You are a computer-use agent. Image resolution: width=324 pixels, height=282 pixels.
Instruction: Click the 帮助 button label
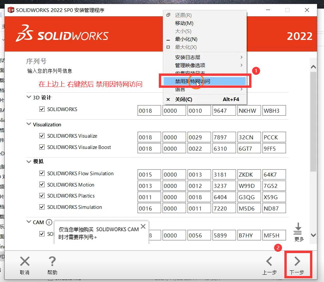point(52,272)
